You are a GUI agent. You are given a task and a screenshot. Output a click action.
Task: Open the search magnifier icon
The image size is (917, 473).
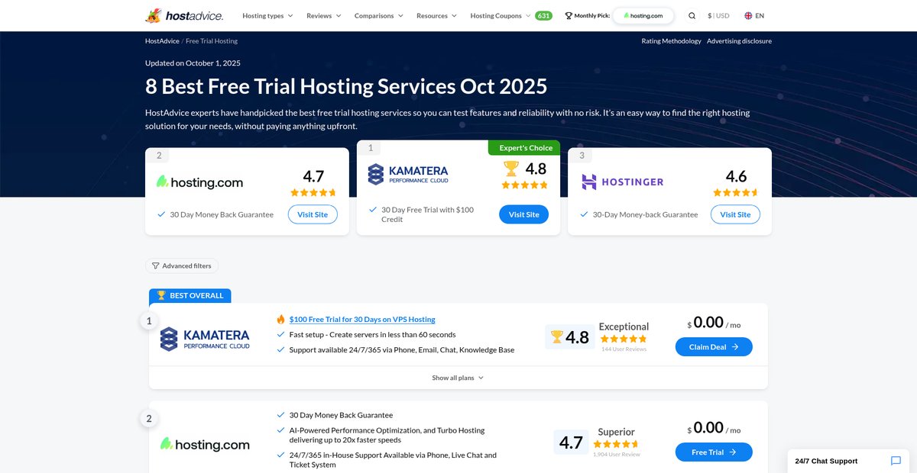click(x=692, y=15)
